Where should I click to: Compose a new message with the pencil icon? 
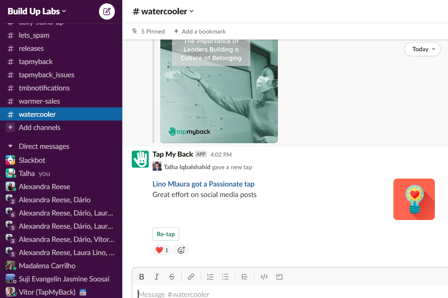click(x=107, y=11)
